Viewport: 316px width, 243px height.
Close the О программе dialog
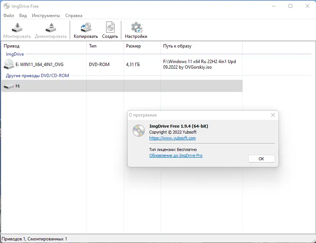pos(273,115)
